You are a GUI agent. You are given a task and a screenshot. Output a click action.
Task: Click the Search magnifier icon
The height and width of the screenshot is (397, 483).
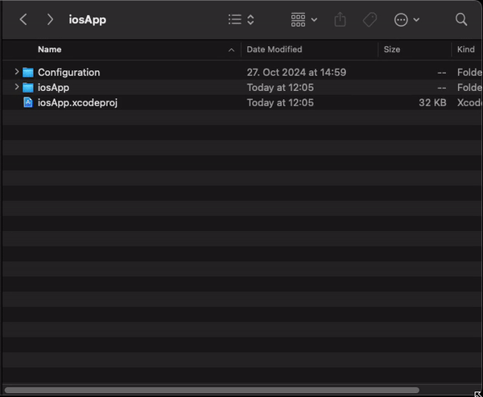(461, 19)
